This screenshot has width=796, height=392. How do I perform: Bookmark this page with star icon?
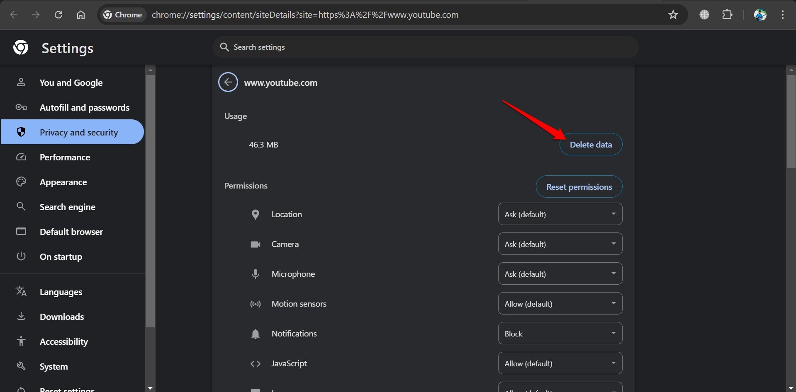[673, 15]
